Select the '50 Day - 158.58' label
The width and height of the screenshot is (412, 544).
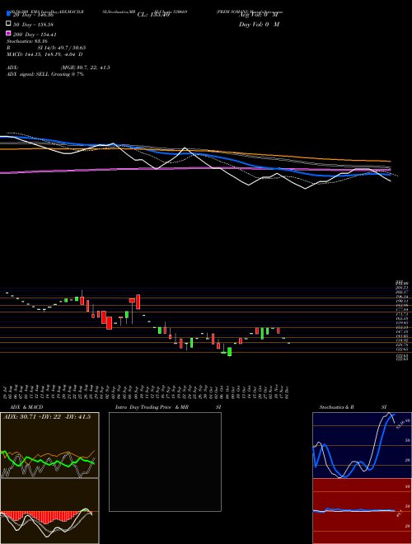pyautogui.click(x=34, y=25)
